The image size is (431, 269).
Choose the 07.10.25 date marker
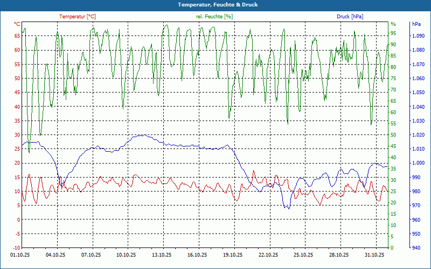92,255
